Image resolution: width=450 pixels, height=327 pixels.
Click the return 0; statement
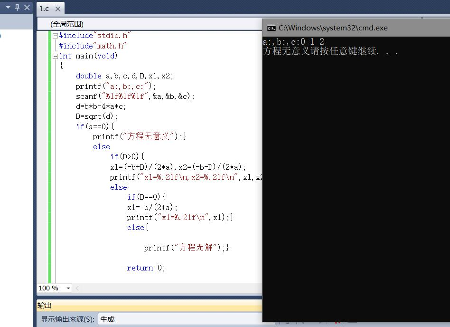(x=146, y=268)
